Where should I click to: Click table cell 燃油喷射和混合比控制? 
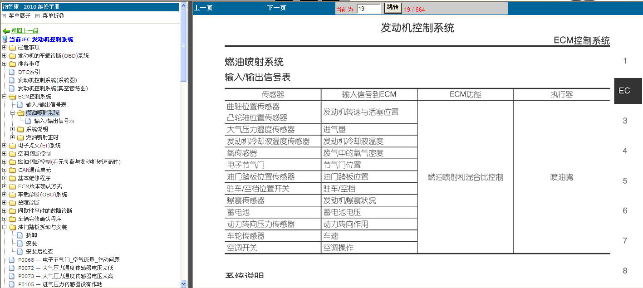click(x=466, y=177)
